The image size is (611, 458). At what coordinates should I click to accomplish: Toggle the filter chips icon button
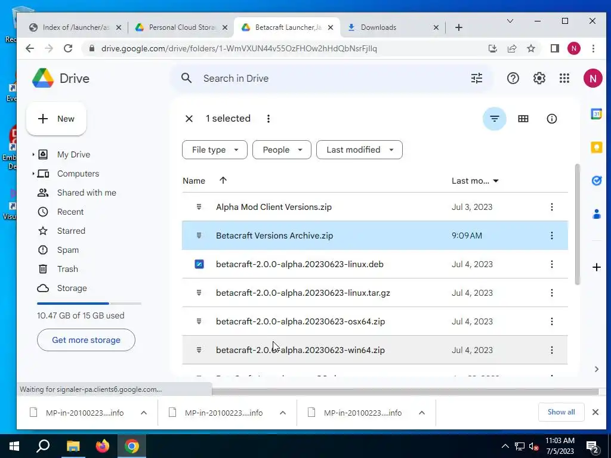[x=495, y=119]
